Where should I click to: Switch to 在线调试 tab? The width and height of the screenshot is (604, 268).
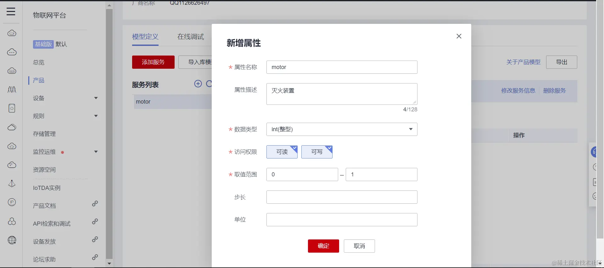coord(191,37)
